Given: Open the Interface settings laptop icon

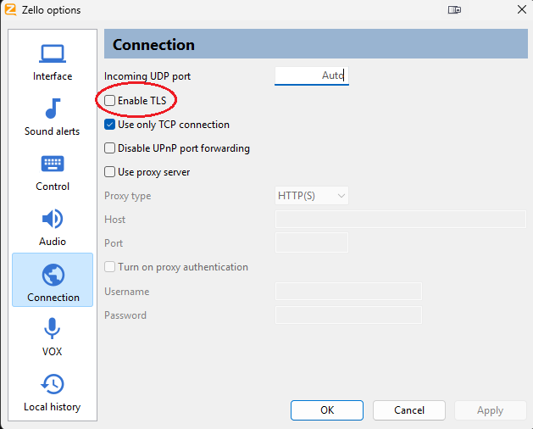Looking at the screenshot, I should coord(53,53).
